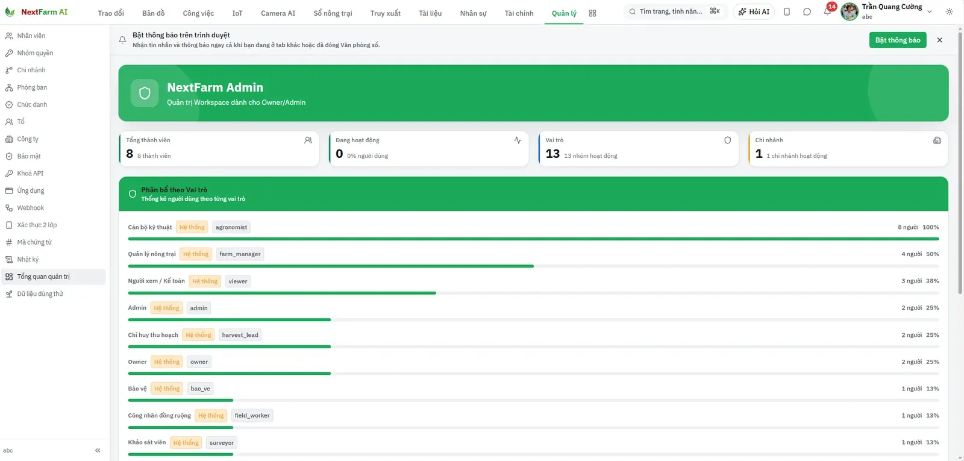This screenshot has height=461, width=964.
Task: Click the Nhóm quyền key icon in the sidebar
Action: [9, 53]
